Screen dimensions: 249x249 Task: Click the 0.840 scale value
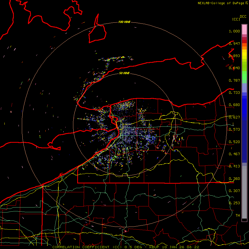[234, 68]
